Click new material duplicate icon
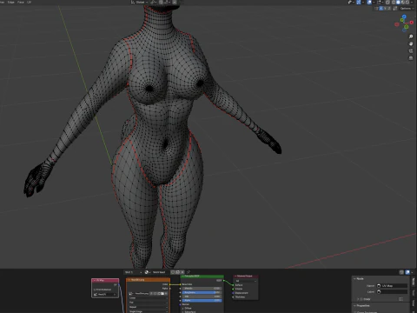417x313 pixels. (177, 272)
